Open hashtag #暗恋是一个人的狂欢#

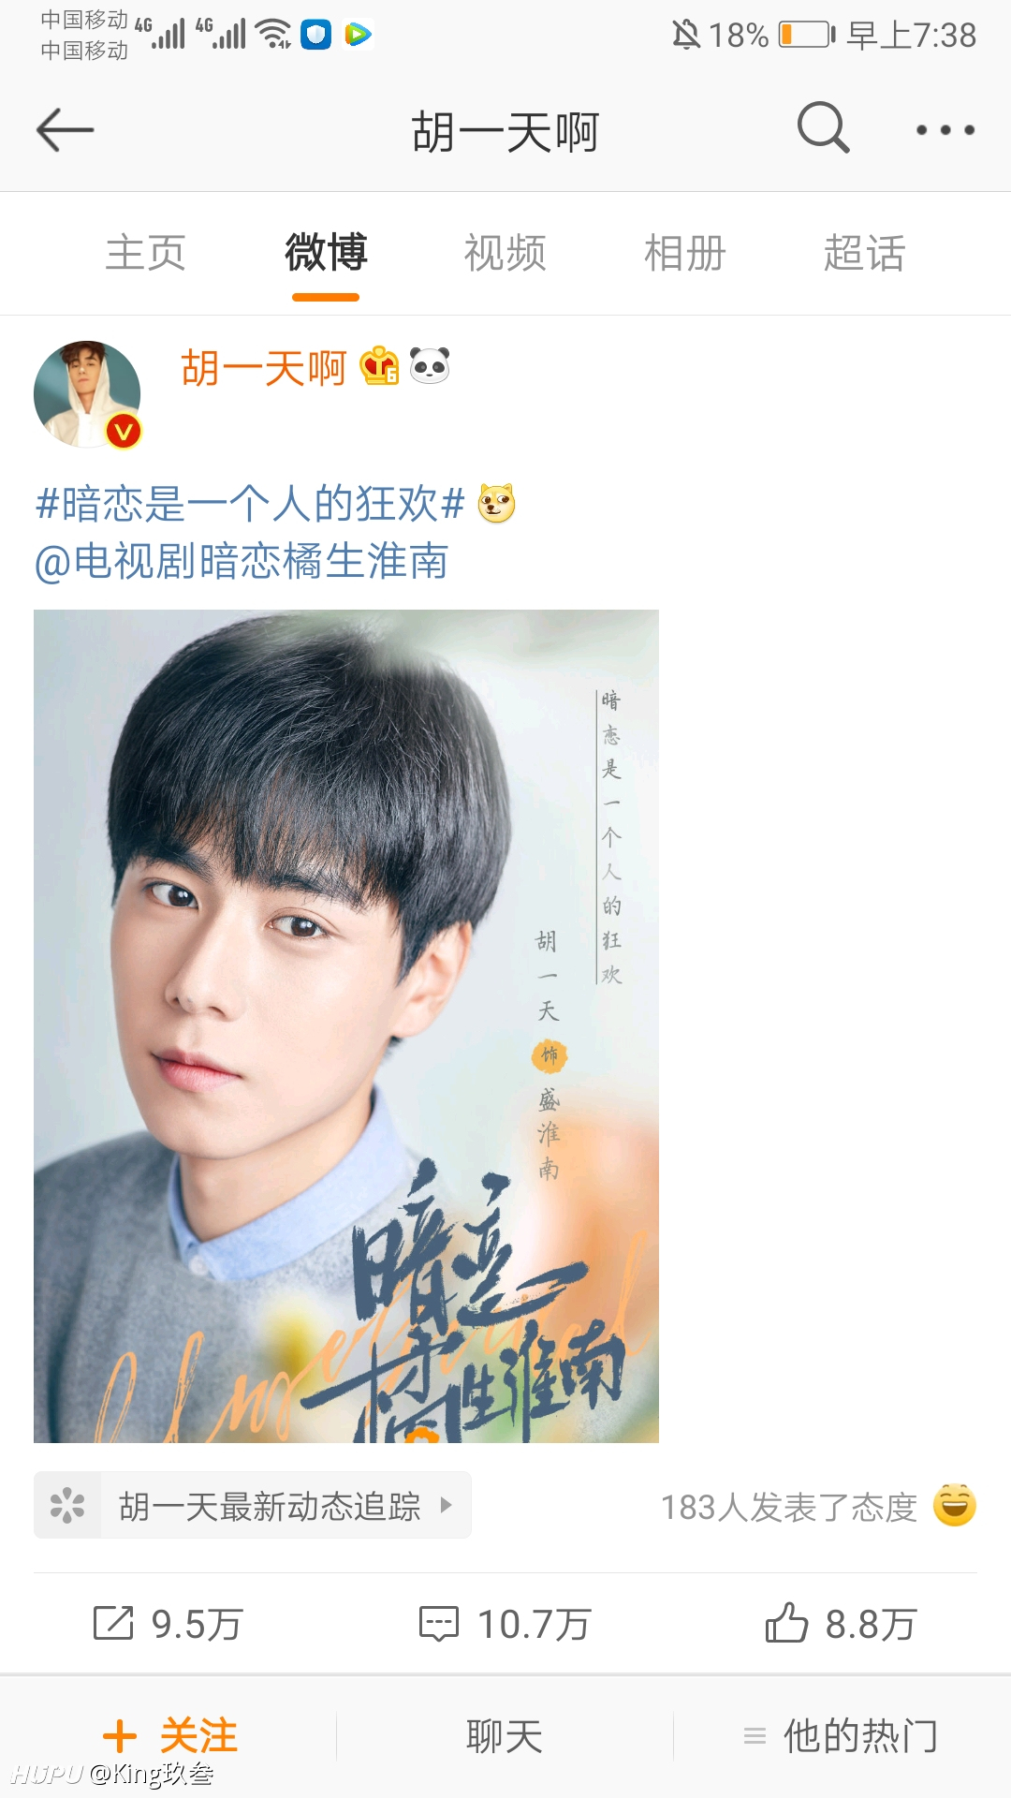250,504
